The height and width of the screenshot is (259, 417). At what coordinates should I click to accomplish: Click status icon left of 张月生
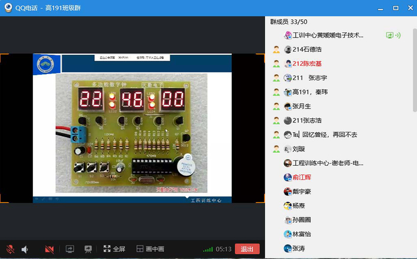tap(276, 106)
